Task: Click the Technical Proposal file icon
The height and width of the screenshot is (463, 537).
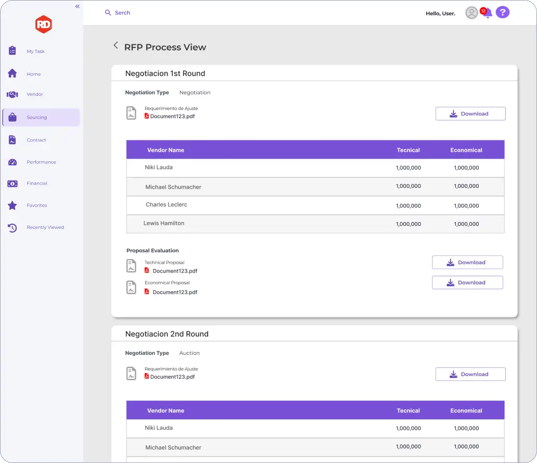Action: [x=131, y=266]
